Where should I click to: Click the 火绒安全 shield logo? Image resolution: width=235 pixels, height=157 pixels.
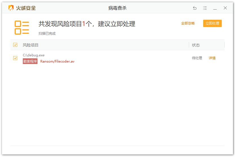click(11, 8)
